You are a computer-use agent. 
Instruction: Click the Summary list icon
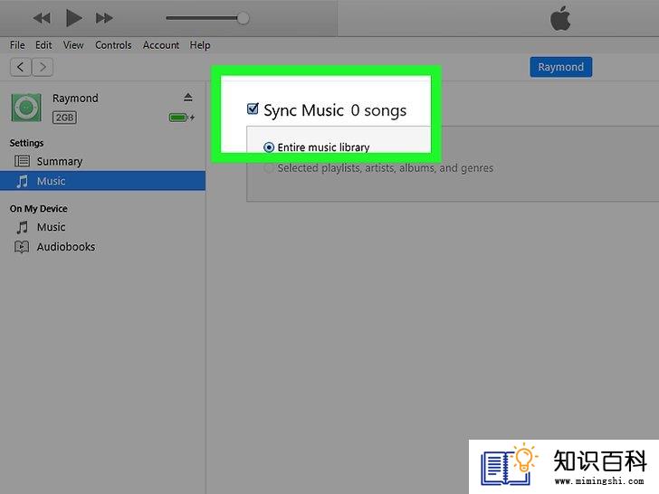click(22, 161)
